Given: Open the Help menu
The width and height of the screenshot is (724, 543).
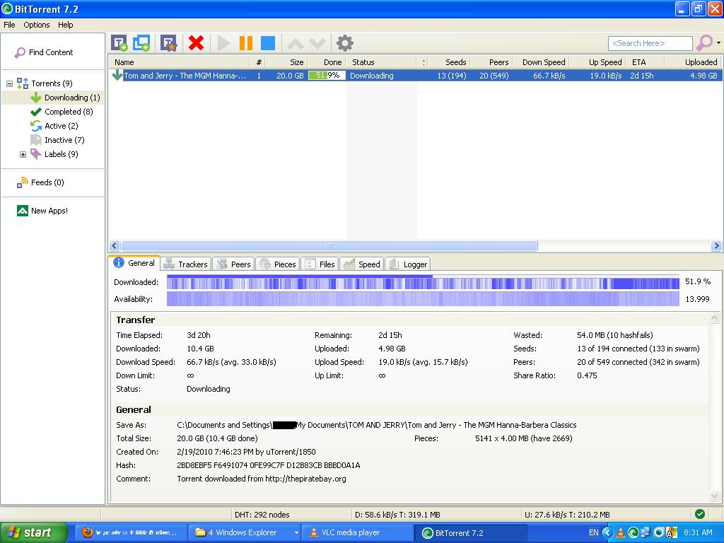Looking at the screenshot, I should click(x=66, y=25).
